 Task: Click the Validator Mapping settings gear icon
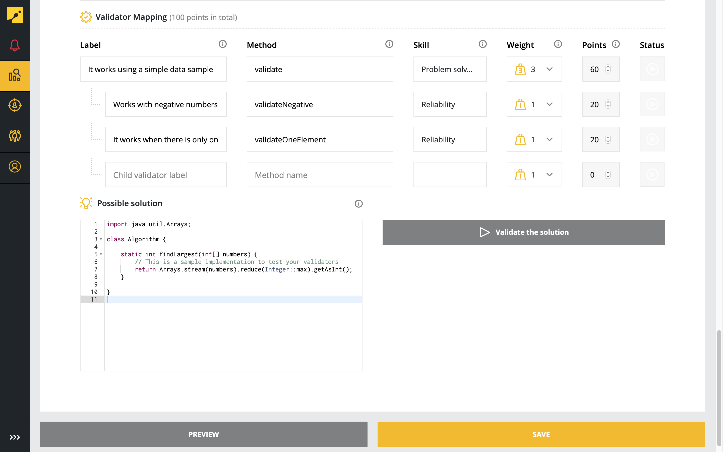84,17
